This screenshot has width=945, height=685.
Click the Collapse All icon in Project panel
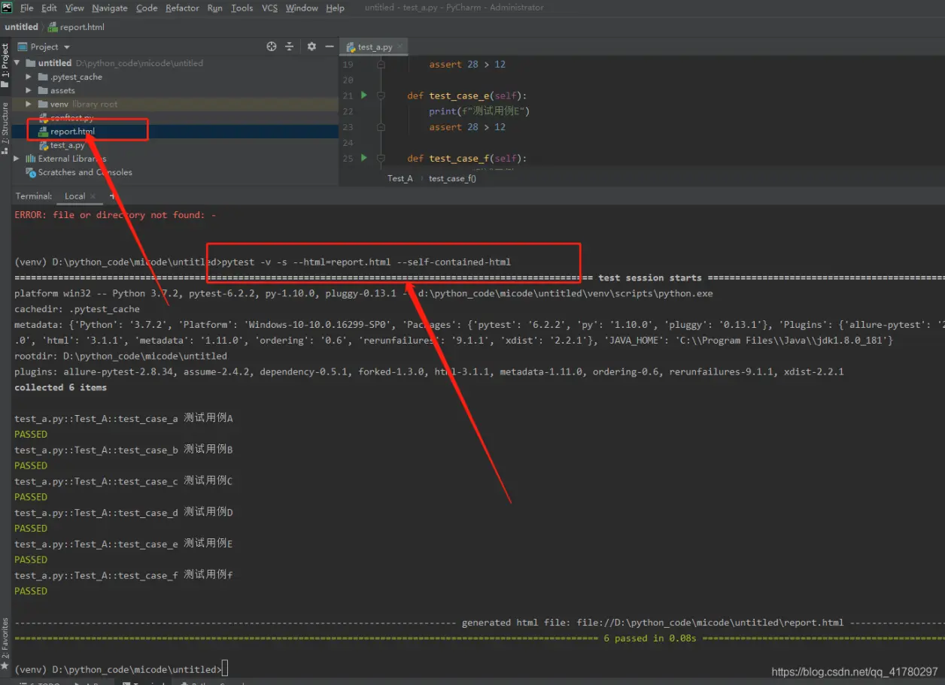pyautogui.click(x=289, y=47)
